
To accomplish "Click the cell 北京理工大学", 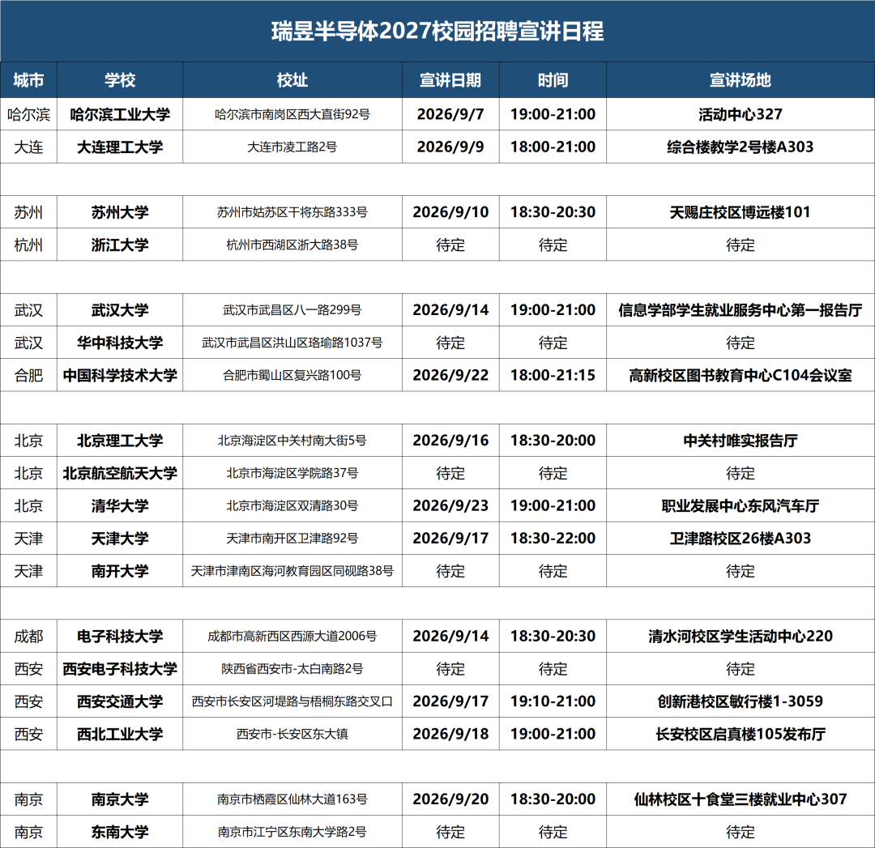I will 120,441.
